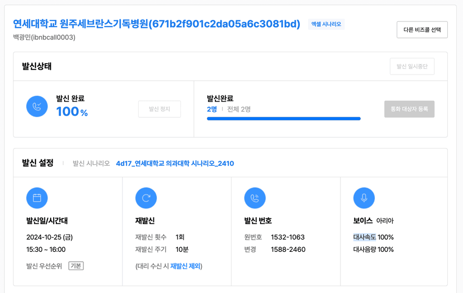Screen dimensions: 463x293
Task: Click the 보이스 heading
Action: click(x=362, y=221)
